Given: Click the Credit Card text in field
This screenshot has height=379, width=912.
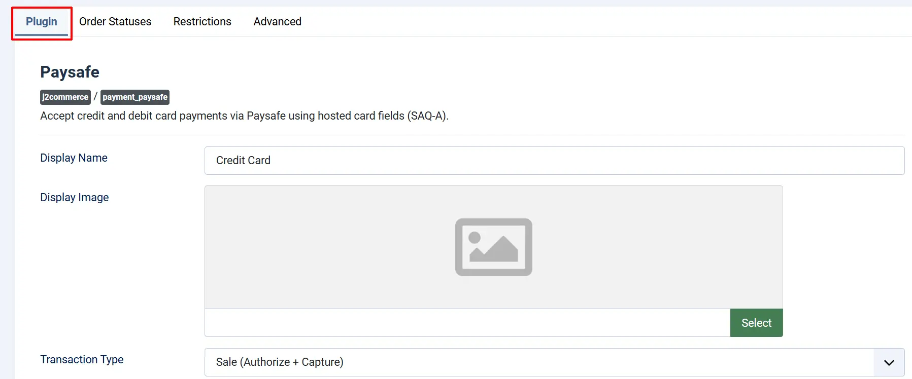Looking at the screenshot, I should tap(243, 160).
